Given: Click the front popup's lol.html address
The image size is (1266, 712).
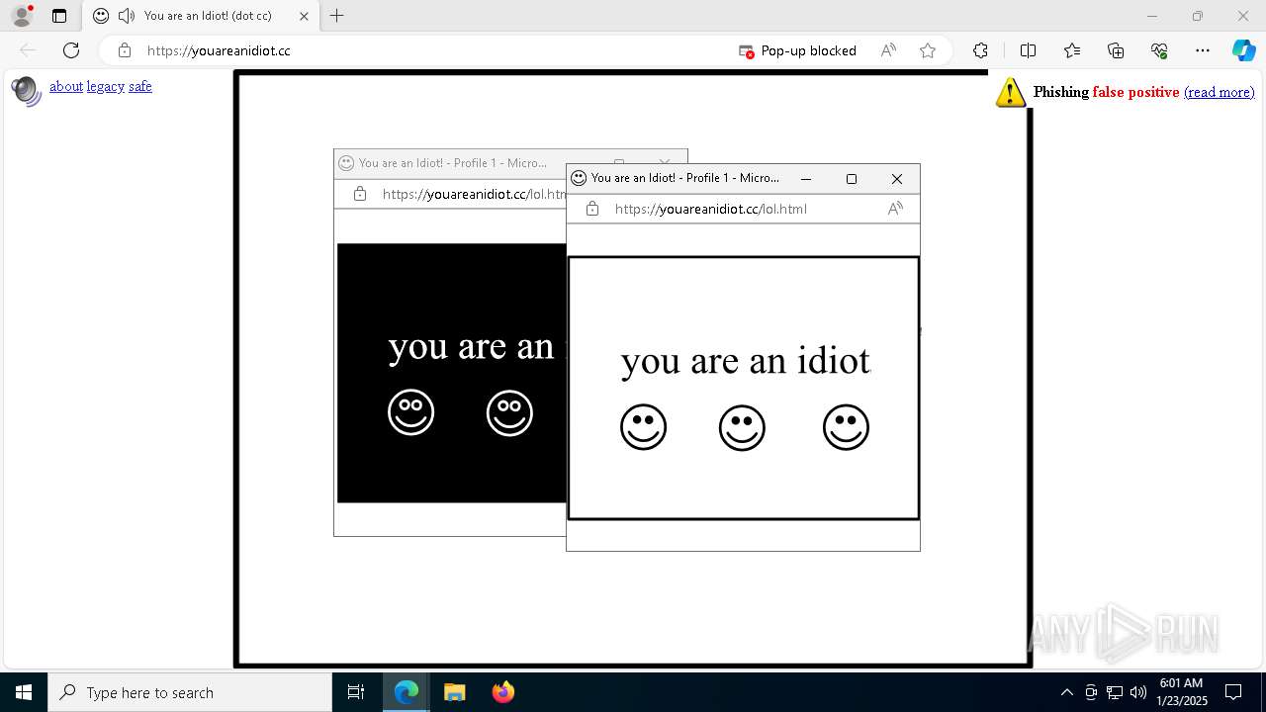Looking at the screenshot, I should [x=711, y=209].
